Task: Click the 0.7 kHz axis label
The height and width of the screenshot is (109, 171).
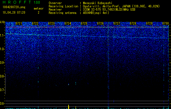Action: (x=2, y=90)
